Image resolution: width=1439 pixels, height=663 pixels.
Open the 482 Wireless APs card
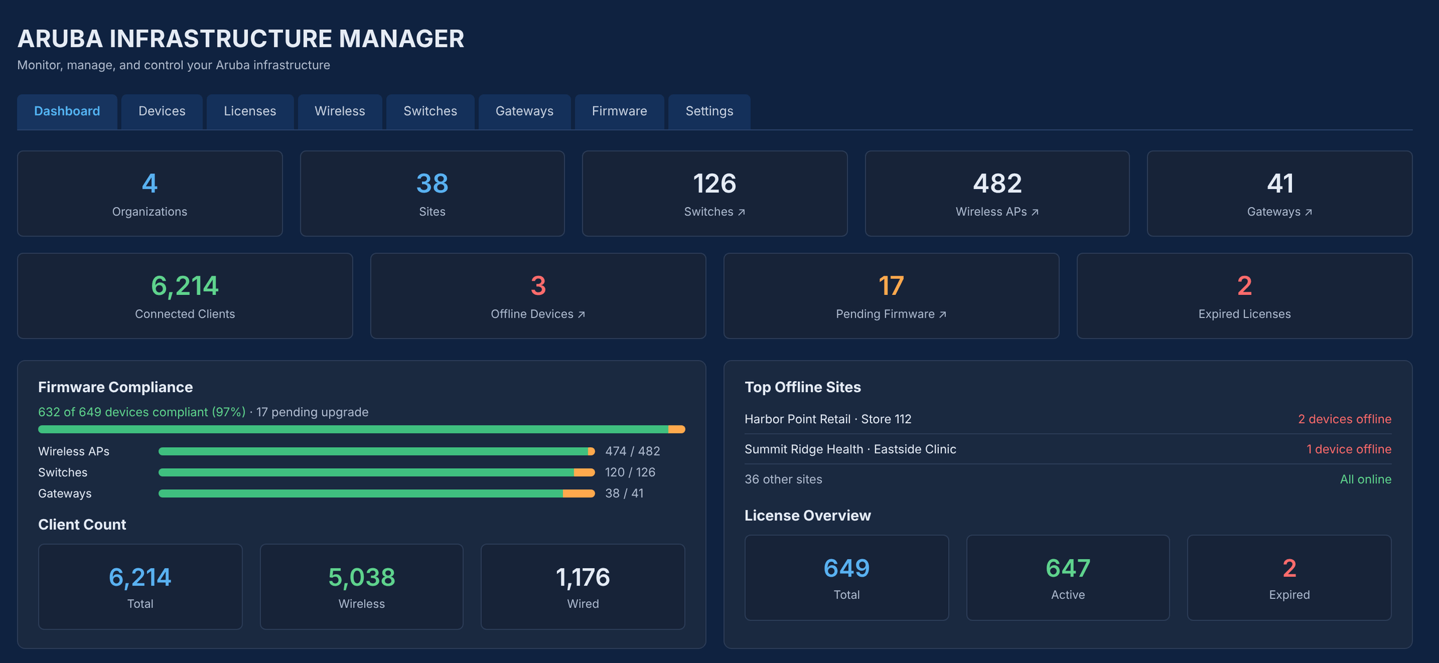coord(997,194)
